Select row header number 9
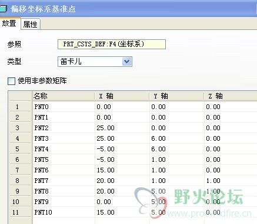 [20, 191]
